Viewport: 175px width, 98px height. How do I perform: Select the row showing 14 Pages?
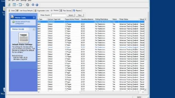91,75
